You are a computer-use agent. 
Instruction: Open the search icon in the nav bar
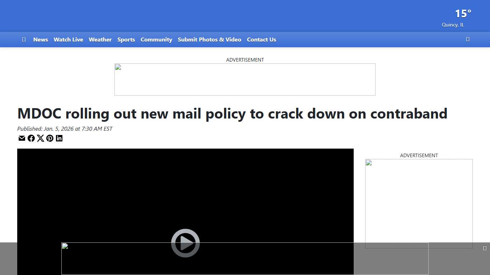467,39
